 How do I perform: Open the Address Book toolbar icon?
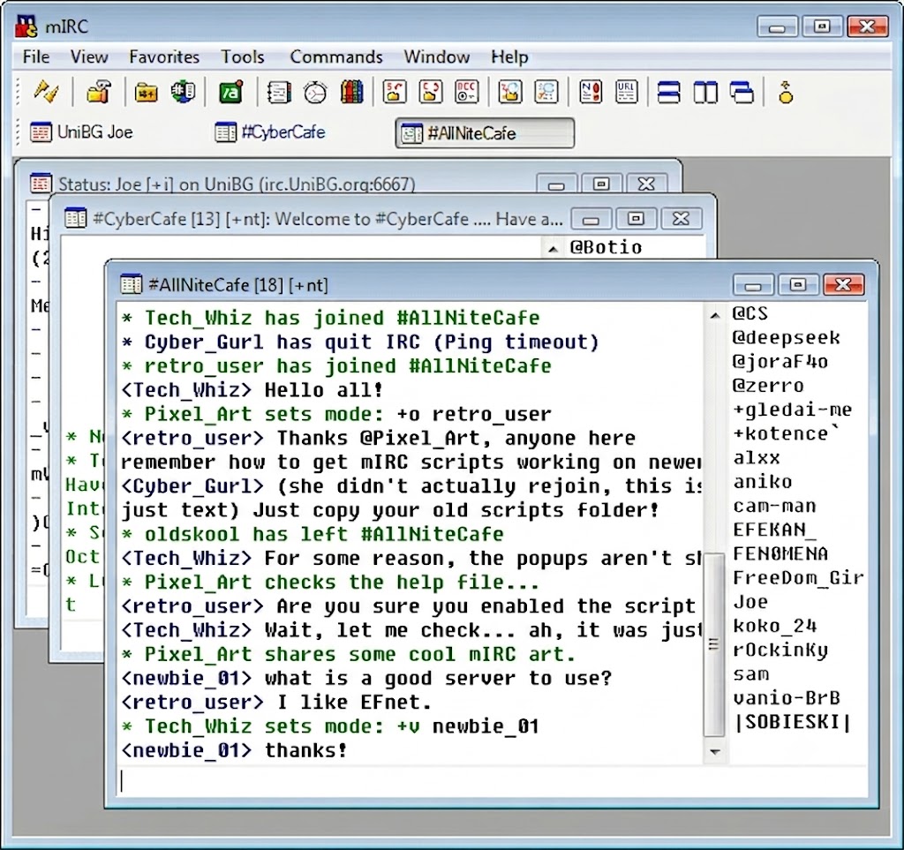coord(279,92)
